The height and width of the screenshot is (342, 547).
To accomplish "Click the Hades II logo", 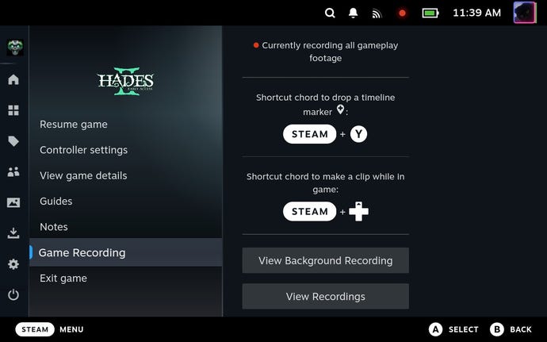I will (125, 81).
